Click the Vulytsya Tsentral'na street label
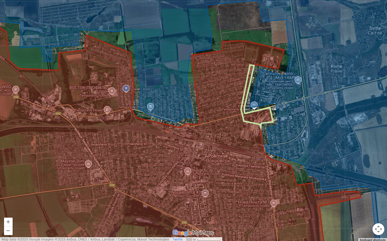 [x=250, y=166]
